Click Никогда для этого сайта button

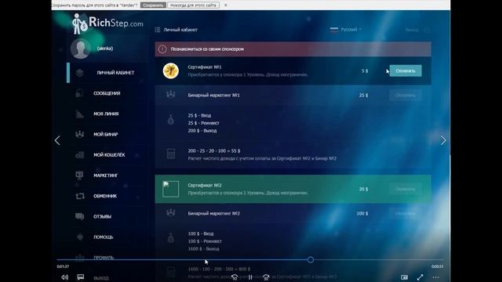(x=193, y=5)
